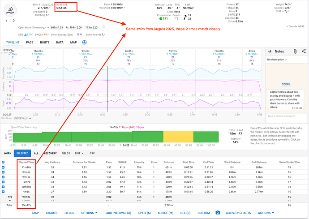
Task: Open the EDIT dropdown menu
Action: pos(79,153)
